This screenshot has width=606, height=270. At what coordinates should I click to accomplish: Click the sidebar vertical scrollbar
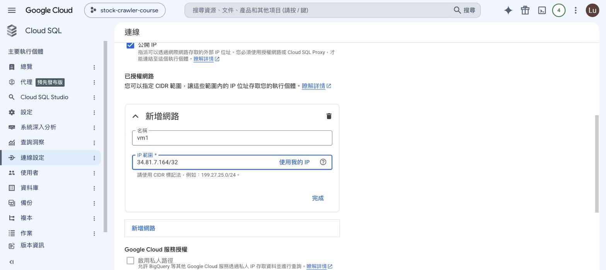106,137
